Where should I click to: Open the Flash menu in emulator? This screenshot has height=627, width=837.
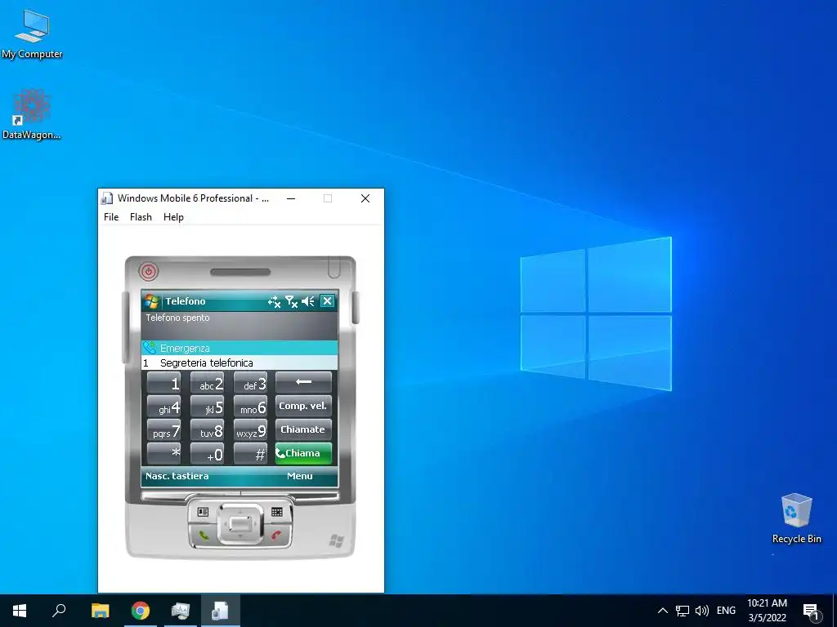141,217
